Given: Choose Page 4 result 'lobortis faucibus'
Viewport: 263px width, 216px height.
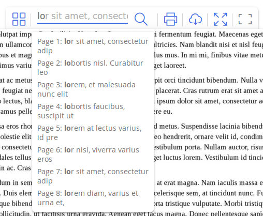Looking at the screenshot, I should [x=93, y=111].
